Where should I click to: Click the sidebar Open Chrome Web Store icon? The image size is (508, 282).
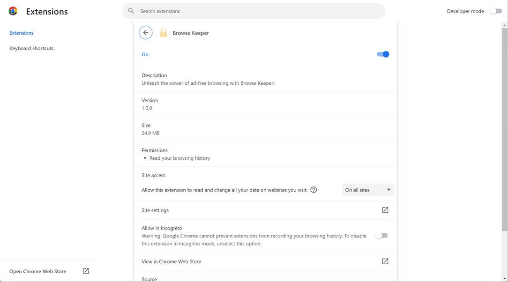point(86,271)
